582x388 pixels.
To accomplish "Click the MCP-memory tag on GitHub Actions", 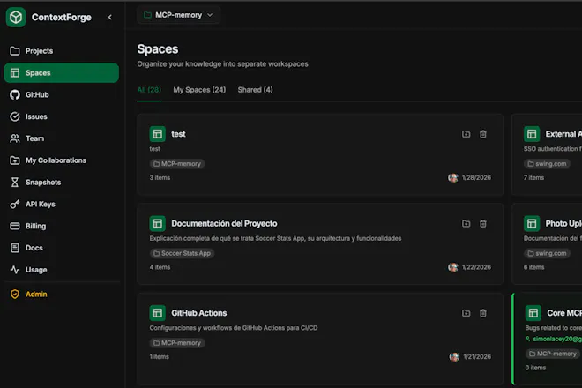I will click(x=177, y=343).
